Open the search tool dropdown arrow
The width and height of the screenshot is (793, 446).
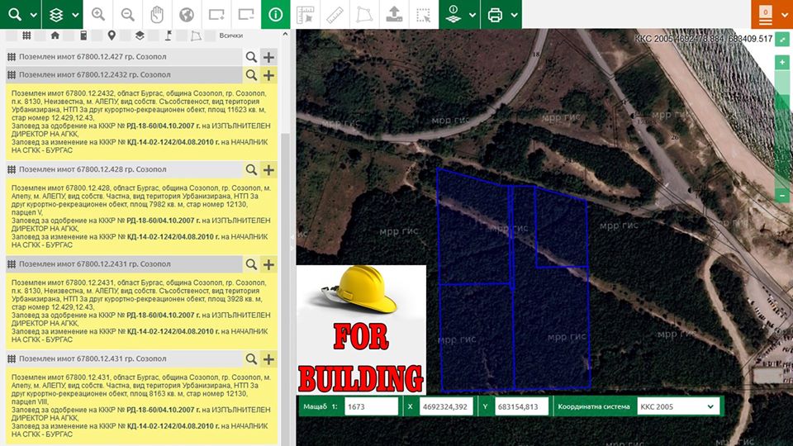coord(33,15)
